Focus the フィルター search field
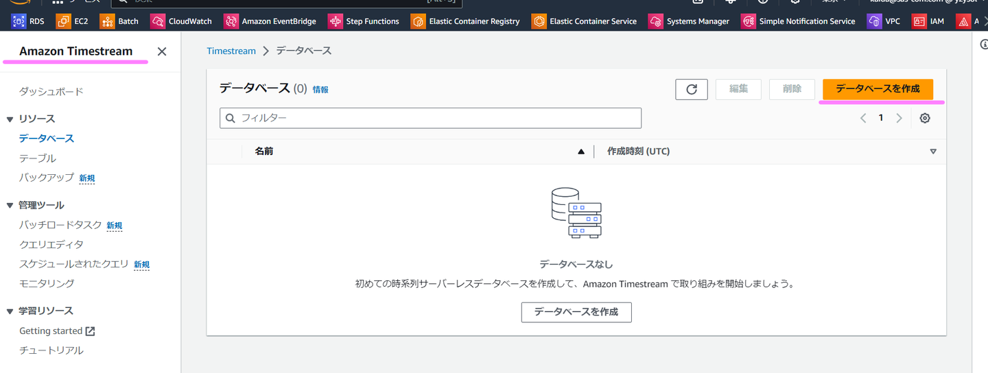 [431, 118]
